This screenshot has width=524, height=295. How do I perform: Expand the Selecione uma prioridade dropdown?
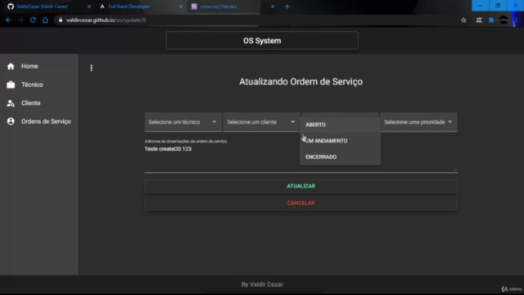[418, 122]
